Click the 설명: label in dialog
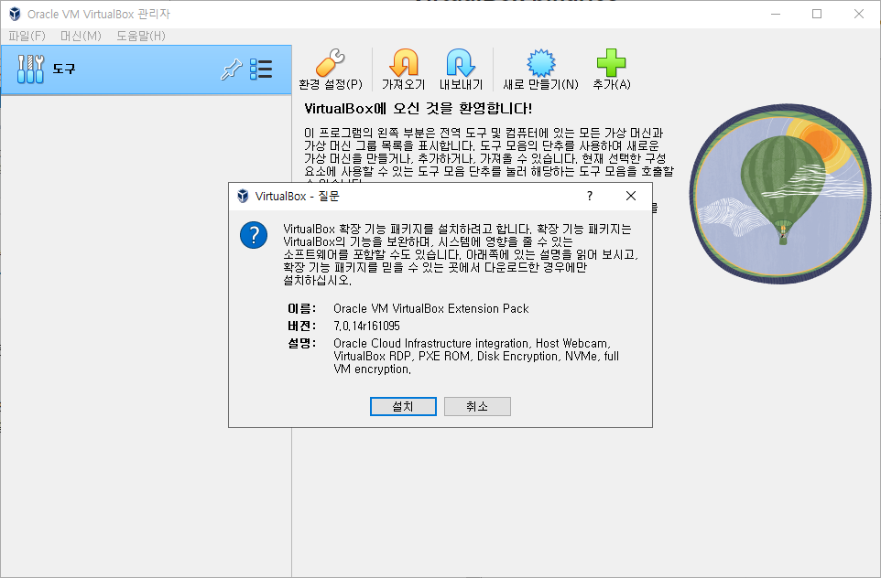The width and height of the screenshot is (881, 578). (301, 344)
